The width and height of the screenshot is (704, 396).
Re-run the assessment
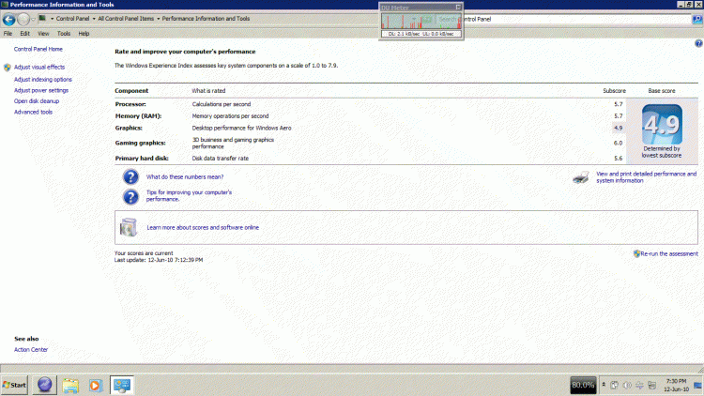pyautogui.click(x=669, y=254)
